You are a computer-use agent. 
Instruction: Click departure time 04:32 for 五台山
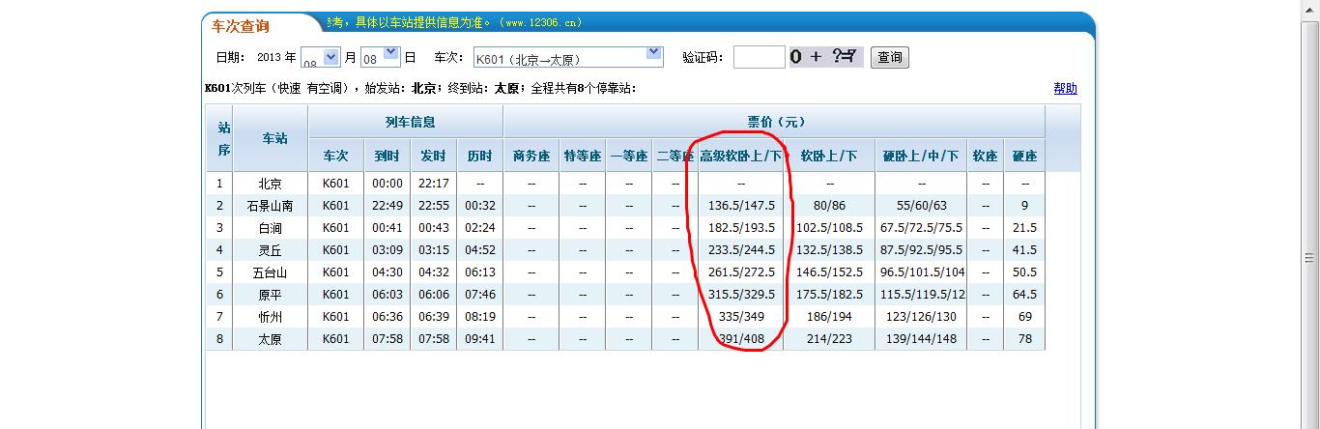433,272
